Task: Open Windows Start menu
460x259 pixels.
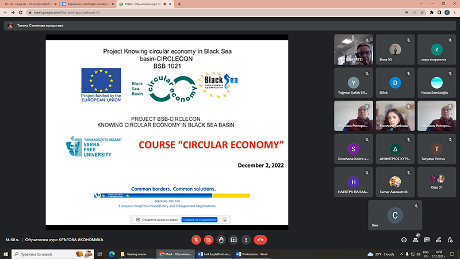Action: point(6,254)
